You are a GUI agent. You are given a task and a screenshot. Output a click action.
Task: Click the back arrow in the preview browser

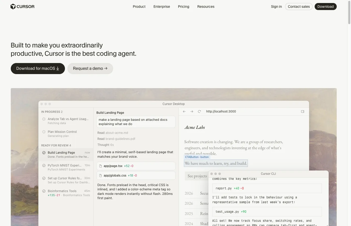point(184,111)
